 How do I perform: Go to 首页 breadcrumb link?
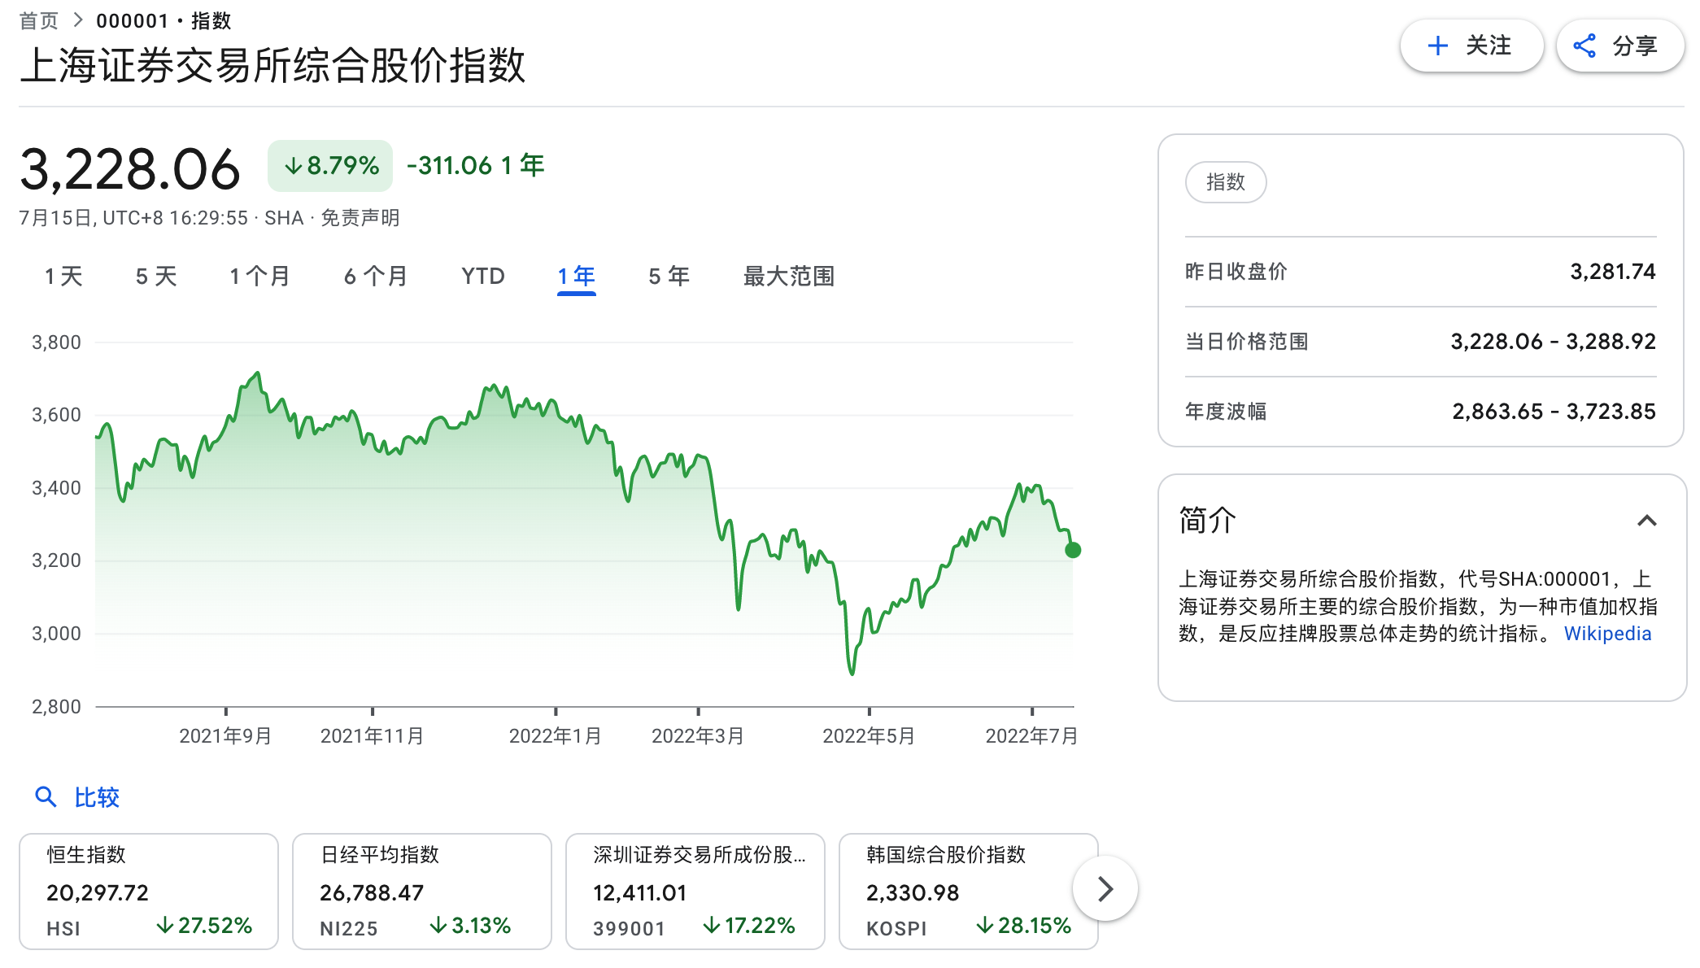pos(39,20)
